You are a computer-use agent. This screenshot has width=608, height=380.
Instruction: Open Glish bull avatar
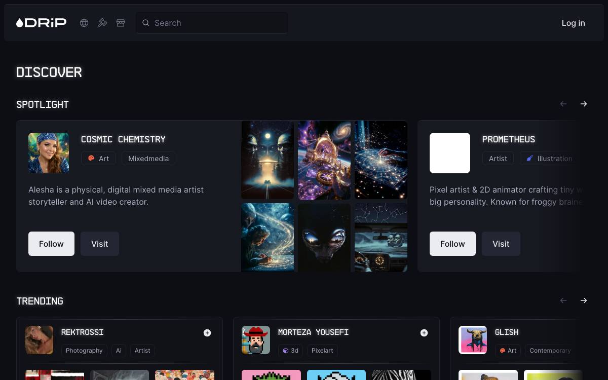(473, 340)
